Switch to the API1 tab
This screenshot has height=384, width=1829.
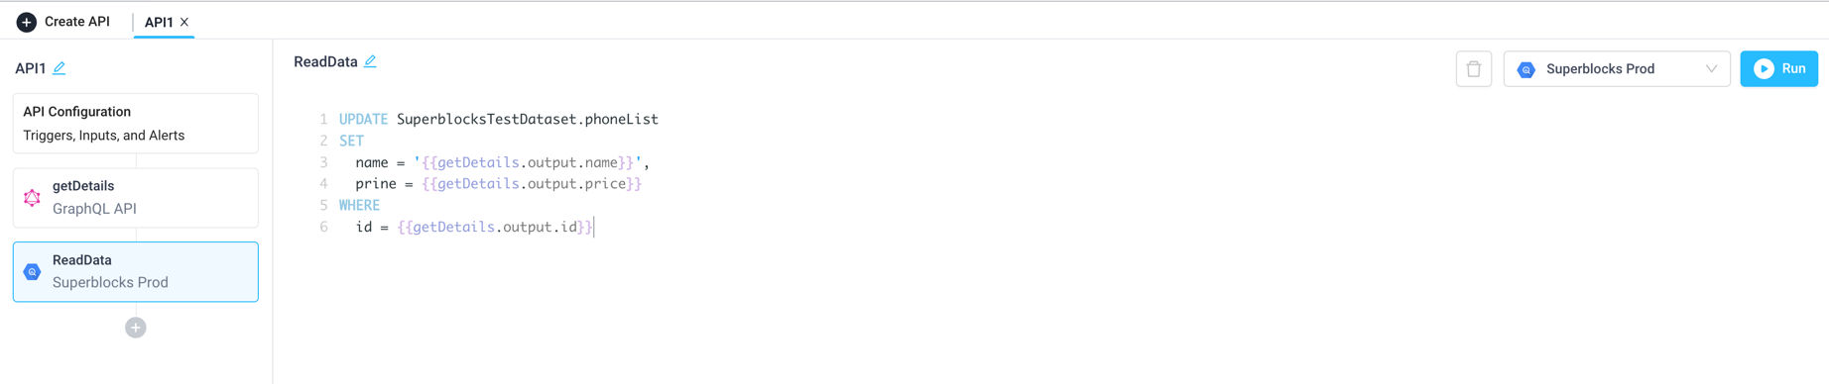pyautogui.click(x=159, y=22)
